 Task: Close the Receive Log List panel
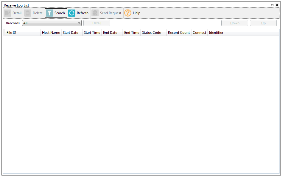(277, 5)
